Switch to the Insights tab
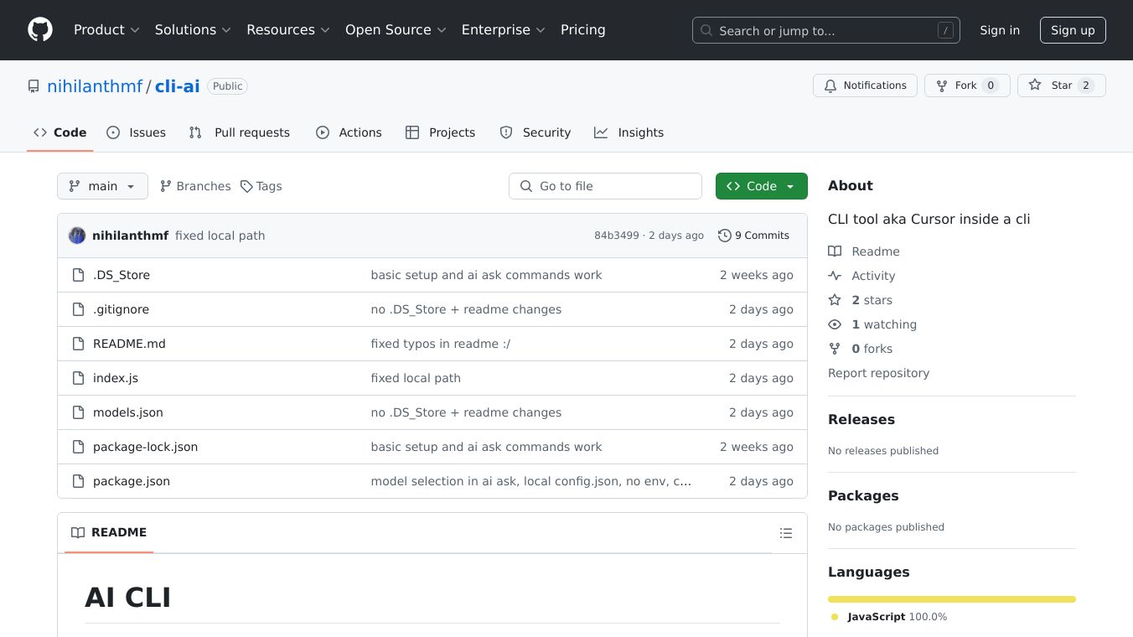This screenshot has width=1133, height=637. point(629,132)
